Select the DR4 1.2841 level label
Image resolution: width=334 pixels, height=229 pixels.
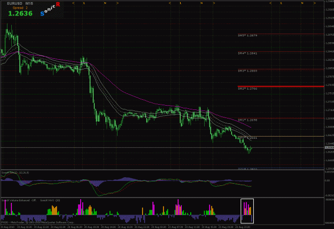247,53
